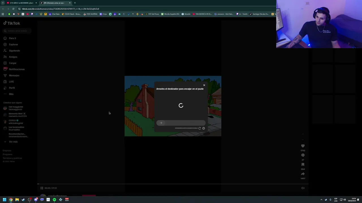
Task: Open Chrome from the taskbar
Action: 11,200
